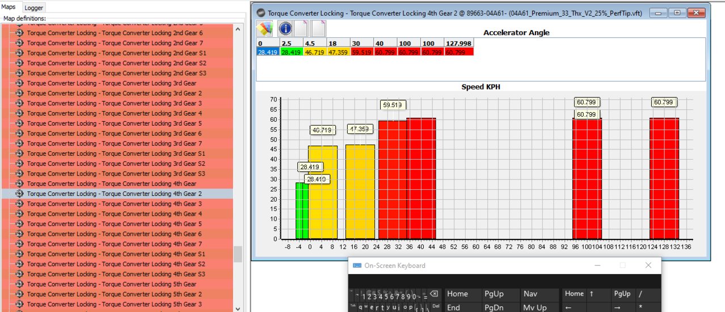This screenshot has height=312, width=725.
Task: Switch to the Logger tab
Action: coord(33,8)
